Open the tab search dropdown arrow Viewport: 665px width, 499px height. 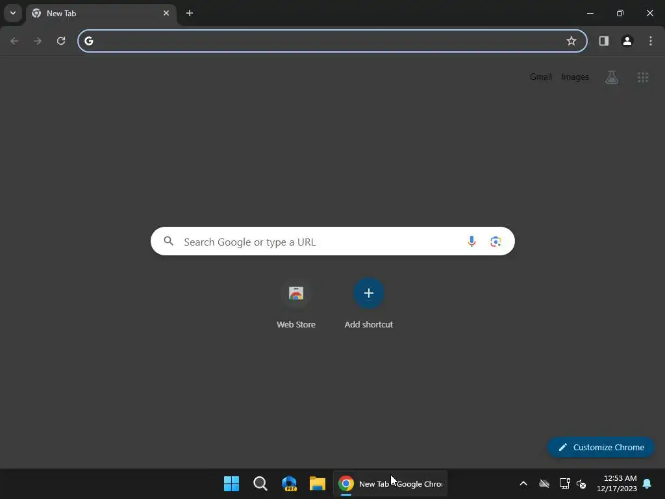pos(13,13)
